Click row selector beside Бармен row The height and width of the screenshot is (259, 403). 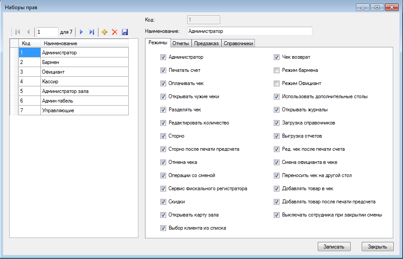tap(14, 62)
